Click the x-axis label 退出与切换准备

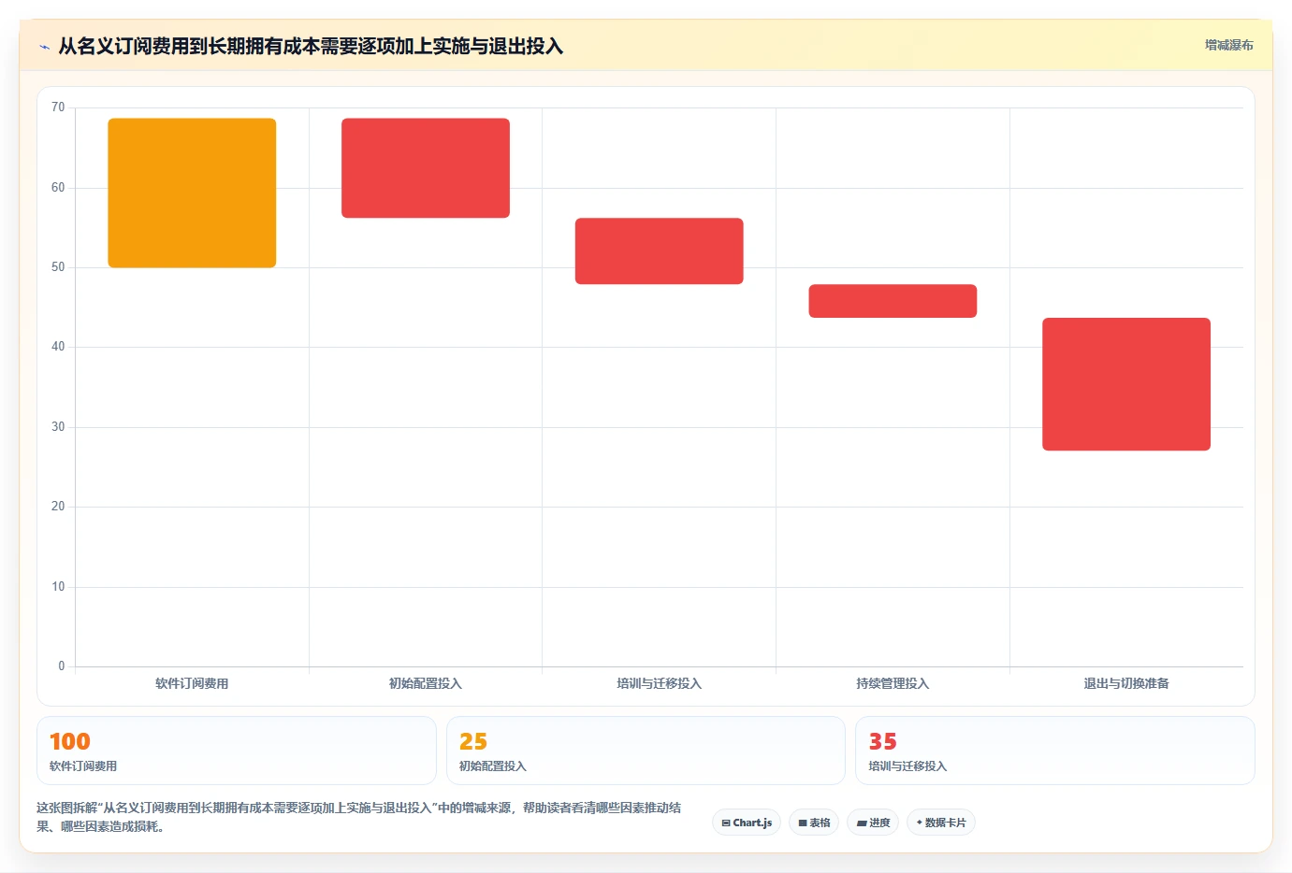tap(1126, 683)
